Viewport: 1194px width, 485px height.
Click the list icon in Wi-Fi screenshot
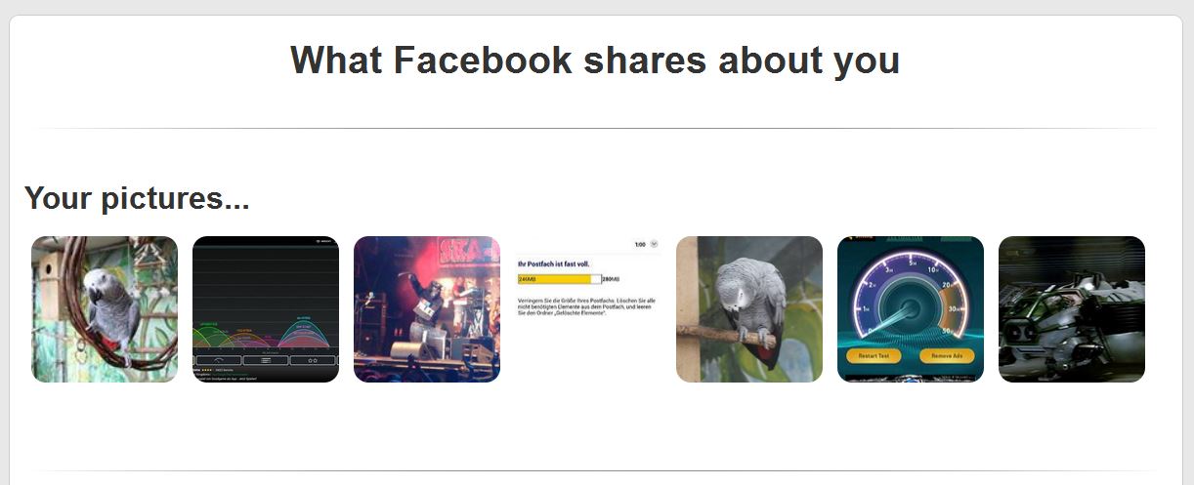266,360
